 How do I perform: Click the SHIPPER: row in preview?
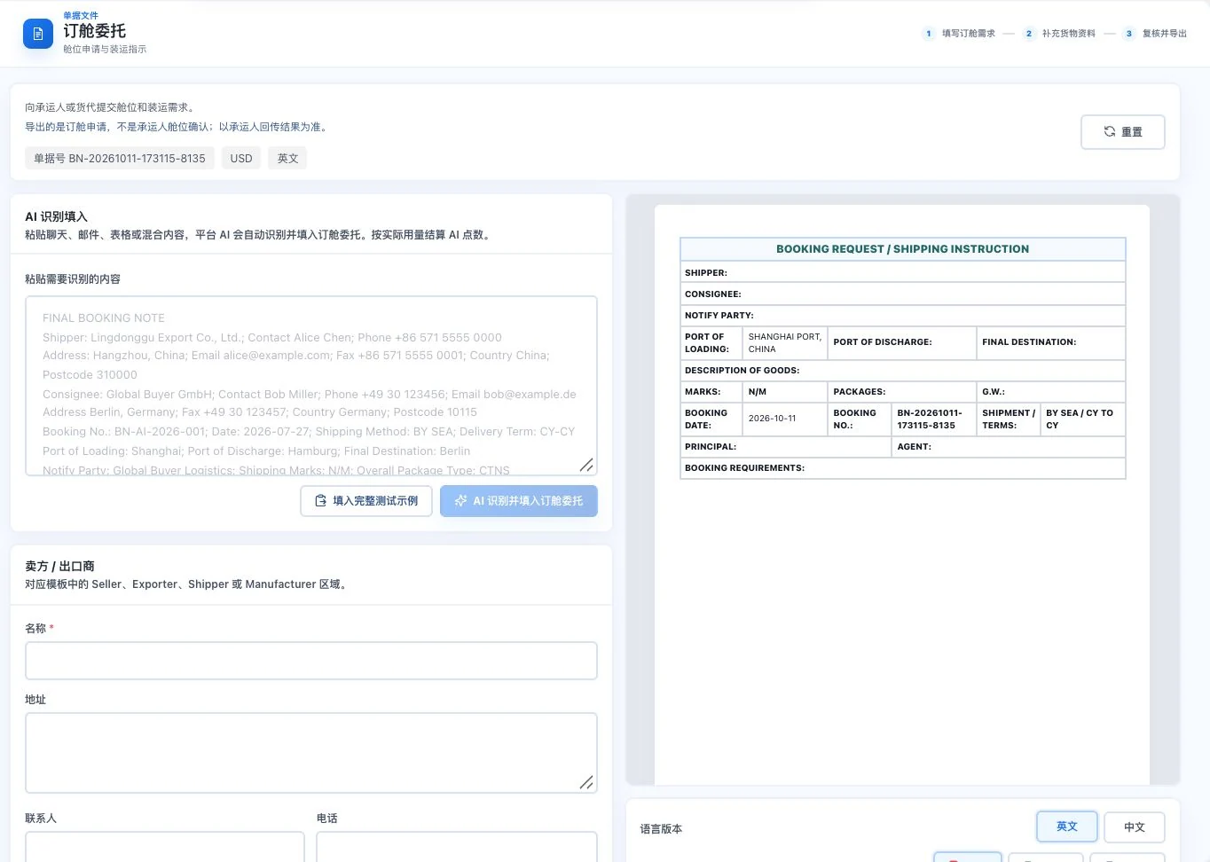tap(903, 272)
